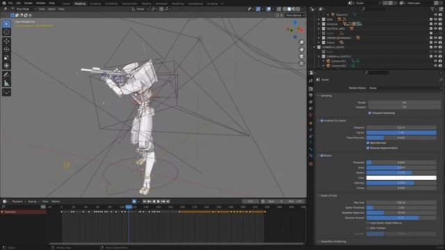Switch to the Animation workspace tab

[x=161, y=3]
